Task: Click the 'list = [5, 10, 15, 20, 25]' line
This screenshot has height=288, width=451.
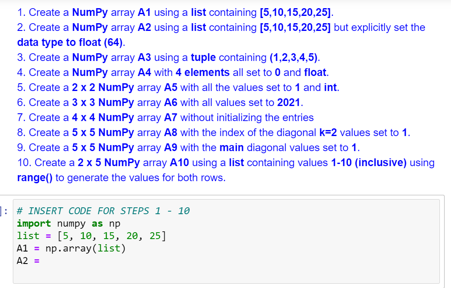Action: (92, 236)
